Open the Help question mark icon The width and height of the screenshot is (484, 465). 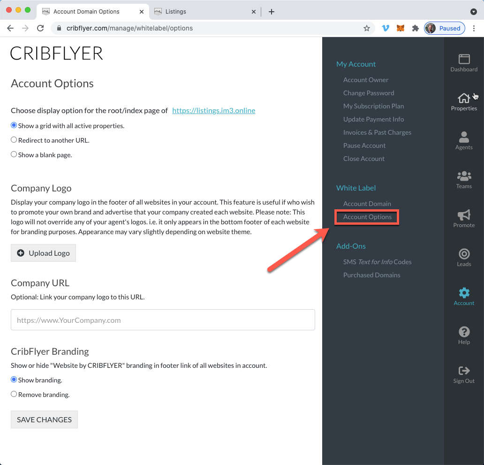click(464, 332)
